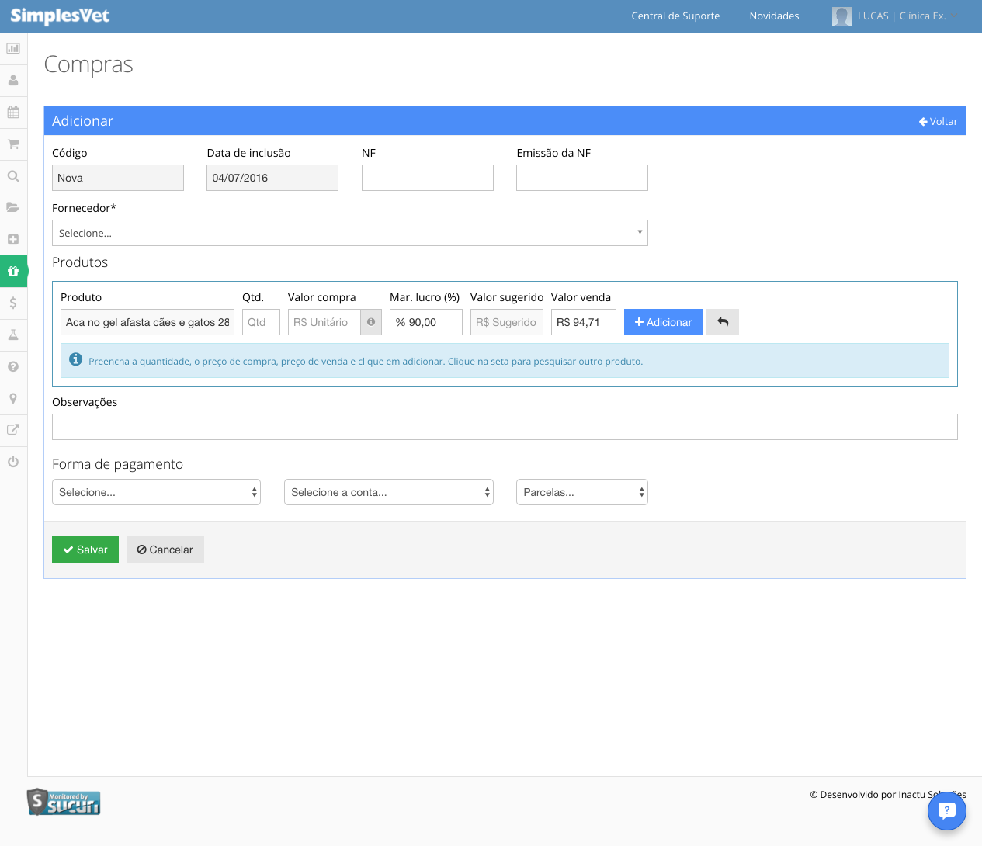Click the back arrow product search button

(x=723, y=322)
